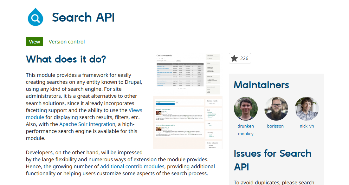Click the Maintainers heading
The image size is (349, 185).
261,85
